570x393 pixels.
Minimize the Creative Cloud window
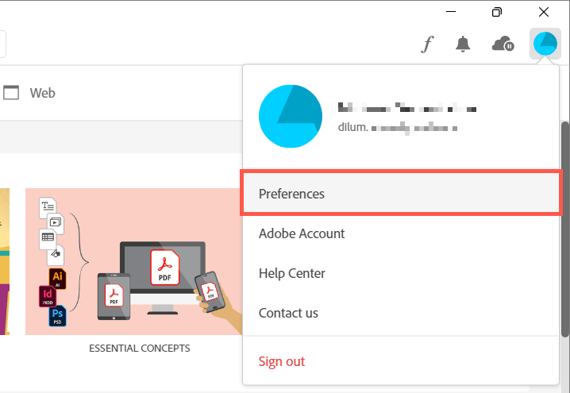[450, 12]
